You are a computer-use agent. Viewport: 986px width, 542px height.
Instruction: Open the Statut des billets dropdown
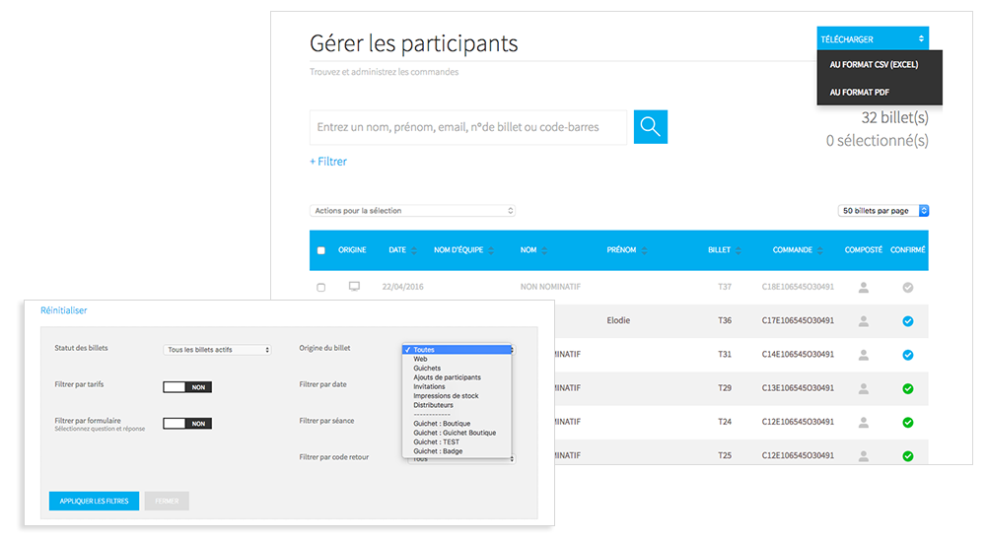(217, 350)
